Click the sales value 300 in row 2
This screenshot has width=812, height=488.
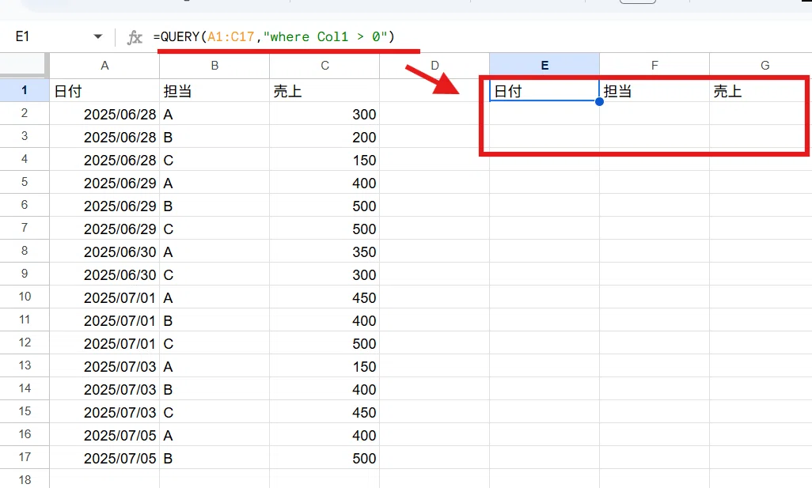coord(324,114)
